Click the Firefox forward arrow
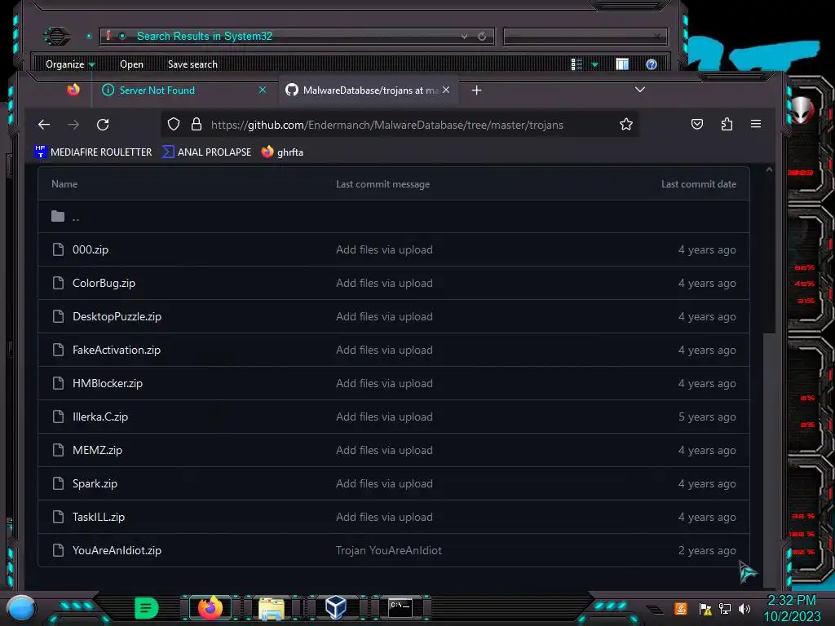Viewport: 835px width, 626px height. coord(73,125)
